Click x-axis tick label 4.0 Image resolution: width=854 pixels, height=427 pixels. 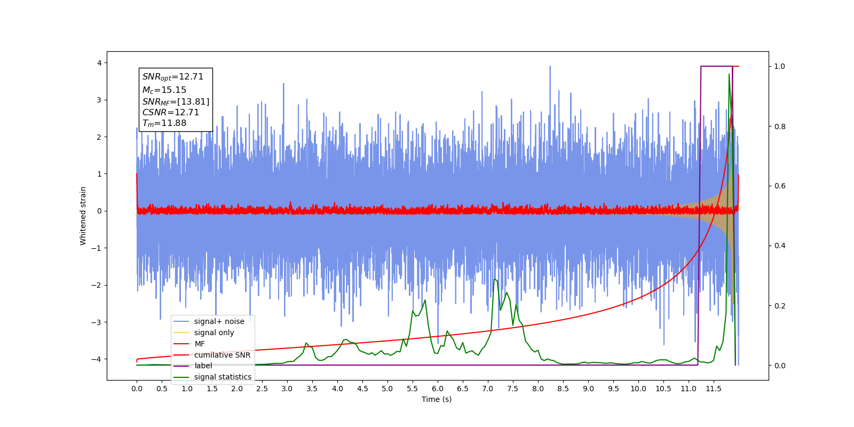[x=337, y=389]
